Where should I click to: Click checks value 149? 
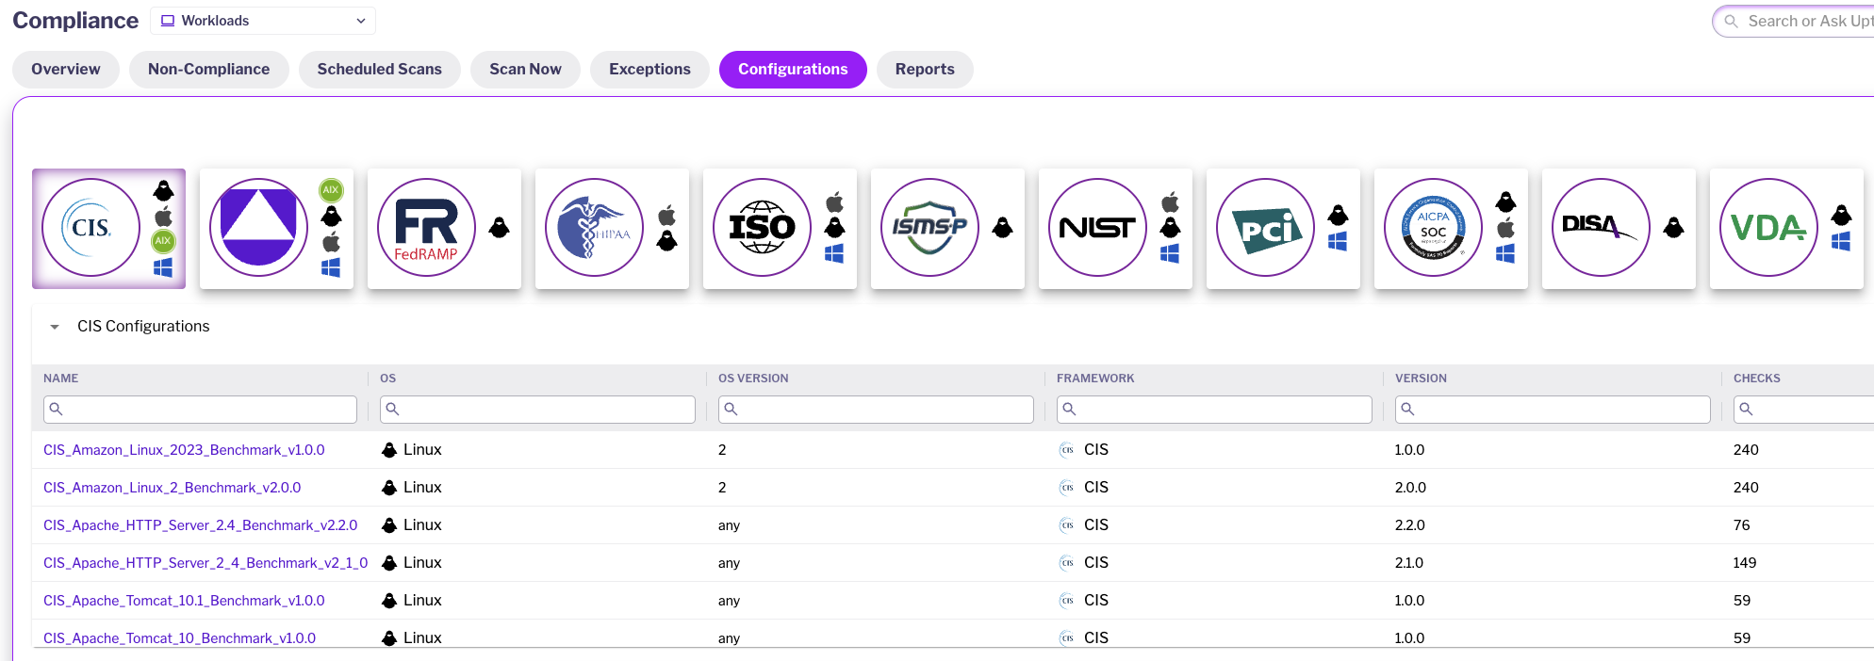click(1745, 563)
